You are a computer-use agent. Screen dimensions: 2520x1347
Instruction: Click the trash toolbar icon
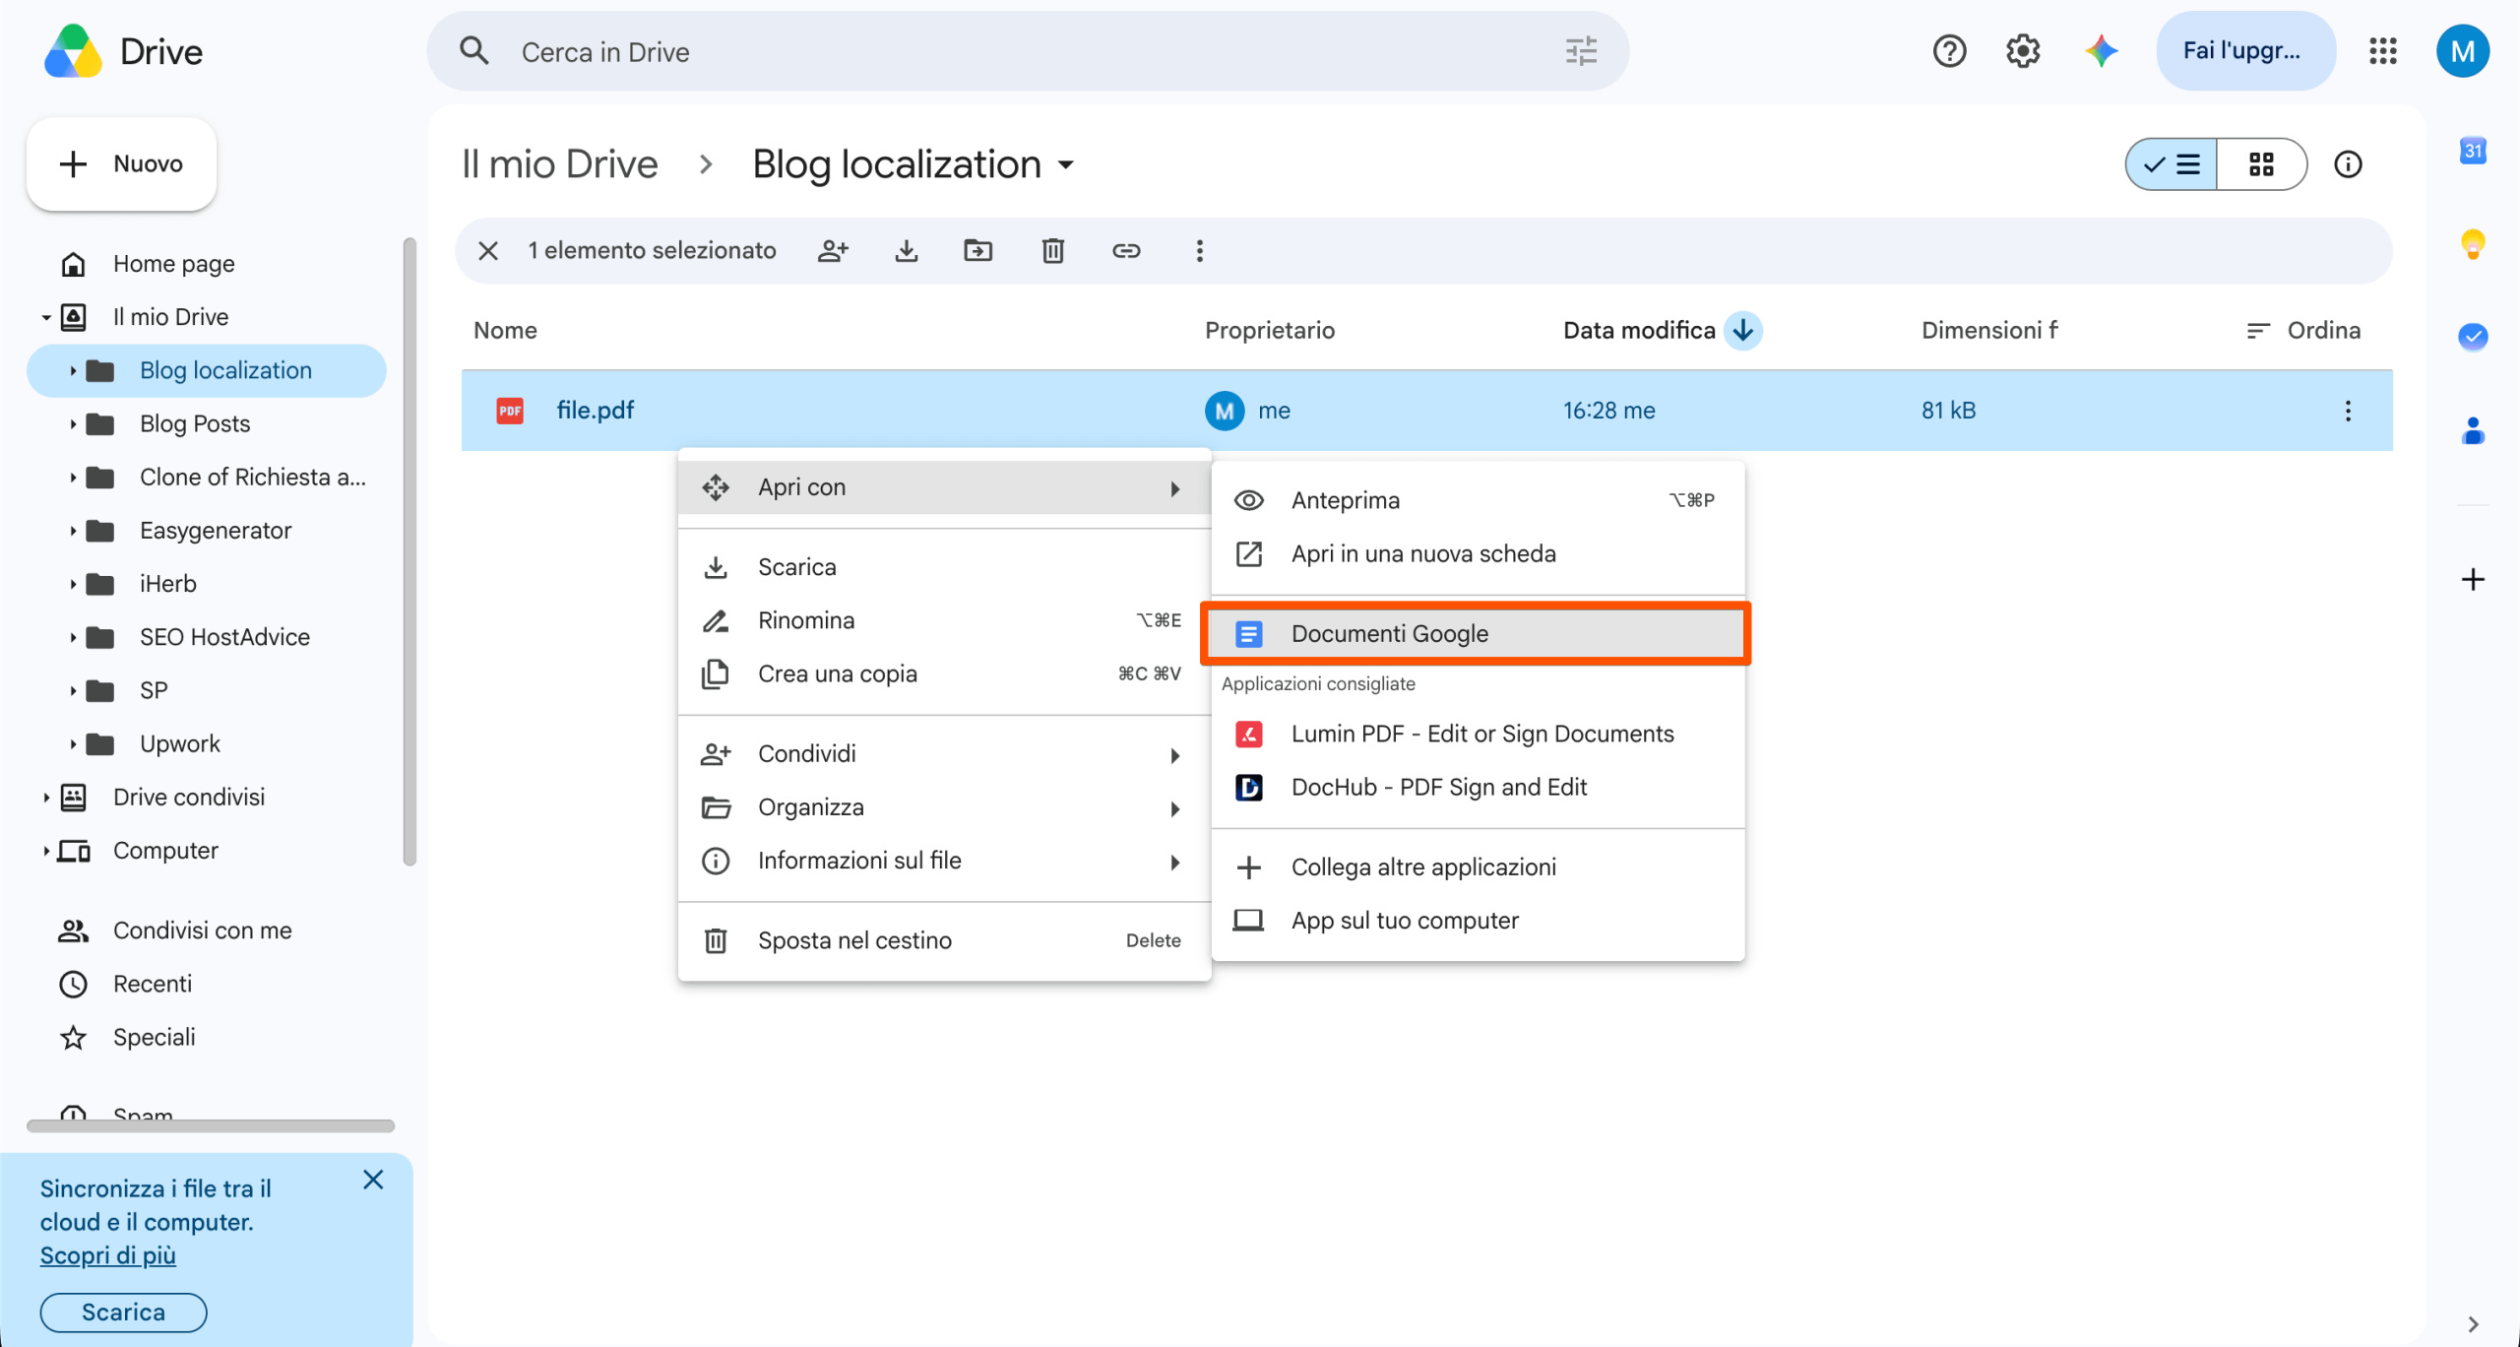tap(1052, 251)
